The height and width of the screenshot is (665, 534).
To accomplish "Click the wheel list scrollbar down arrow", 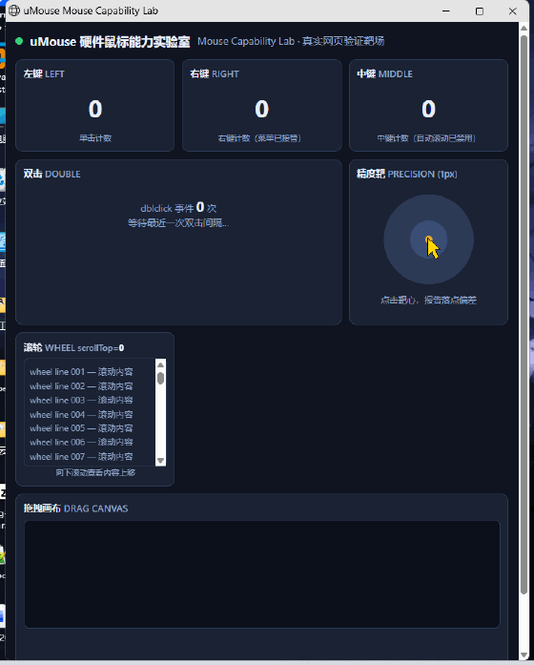I will (160, 460).
